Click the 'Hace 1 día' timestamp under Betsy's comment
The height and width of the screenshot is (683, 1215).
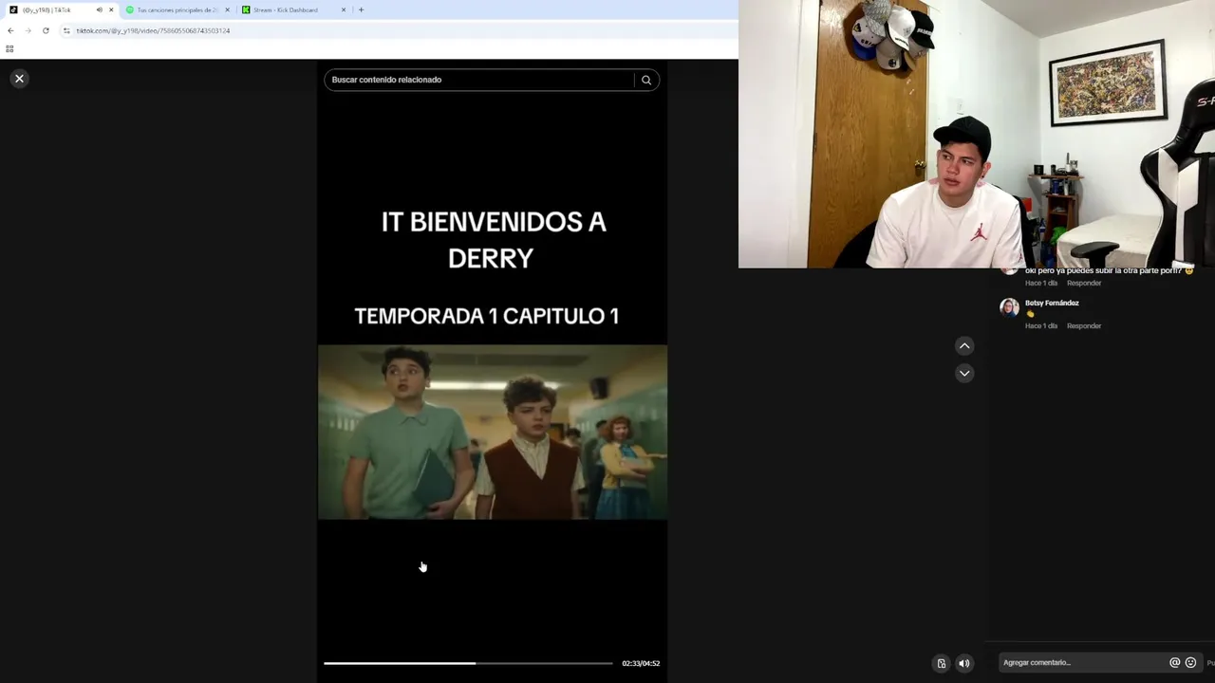pyautogui.click(x=1041, y=325)
